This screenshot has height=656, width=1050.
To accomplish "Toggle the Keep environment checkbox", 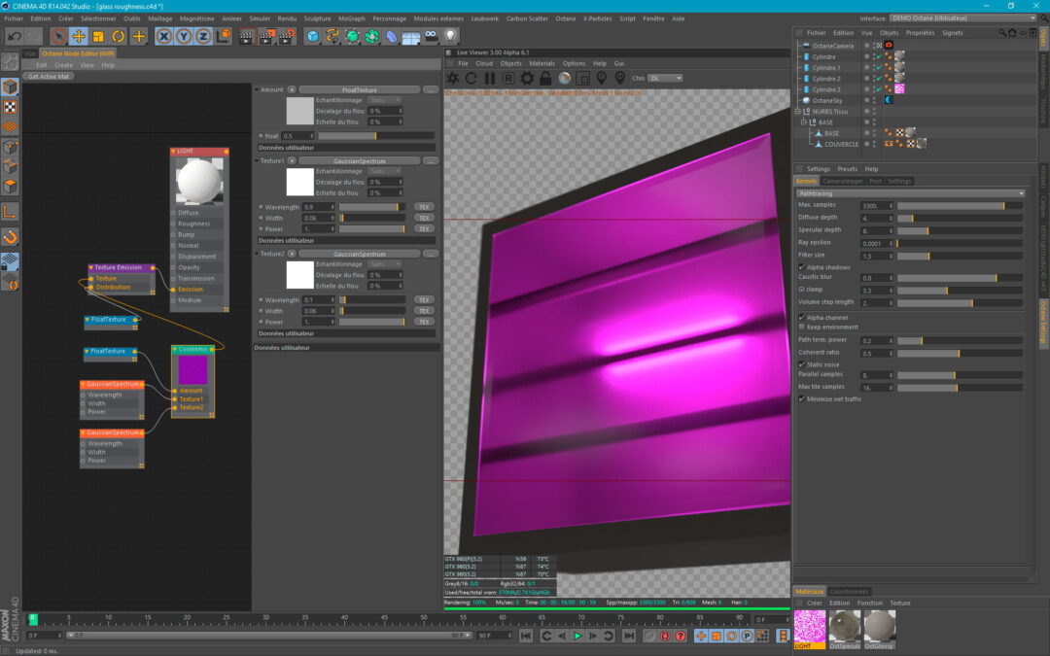I will 802,327.
